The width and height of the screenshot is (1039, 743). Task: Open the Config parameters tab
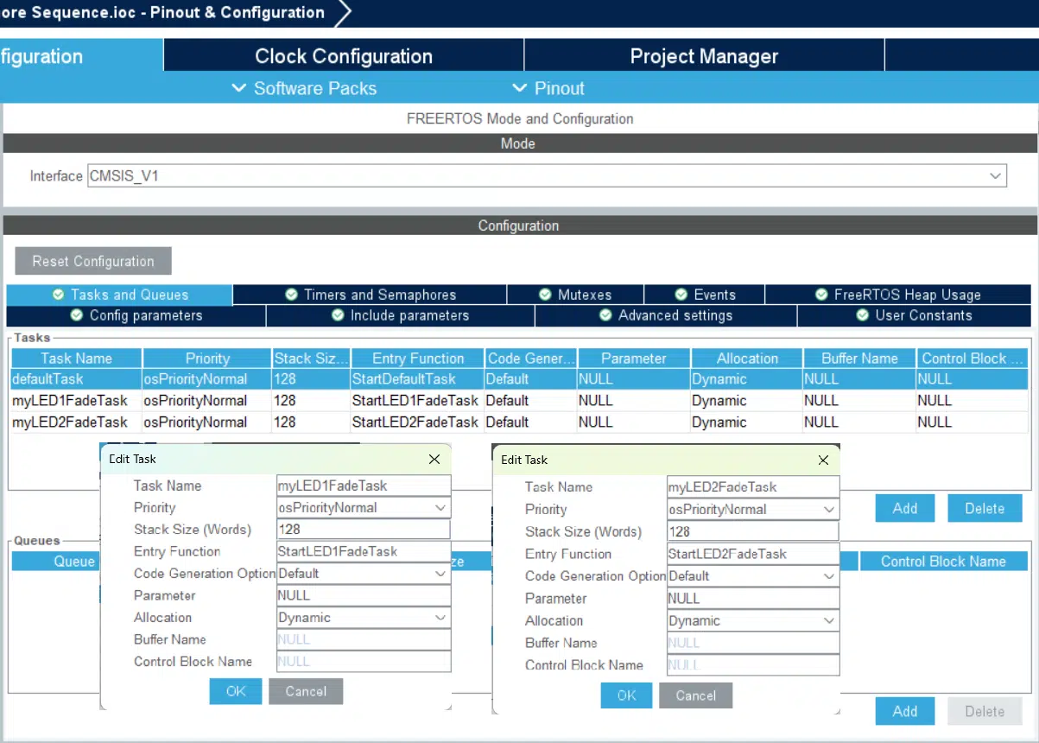point(136,315)
